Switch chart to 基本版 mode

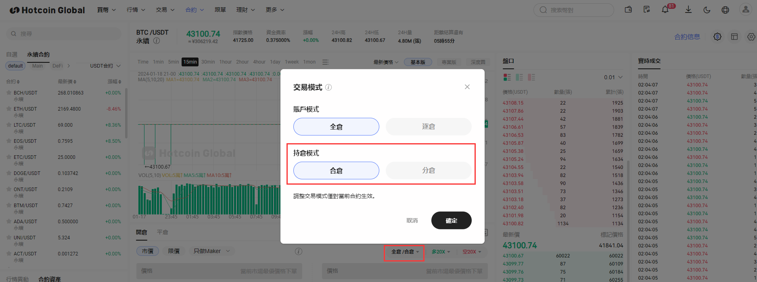click(x=418, y=62)
